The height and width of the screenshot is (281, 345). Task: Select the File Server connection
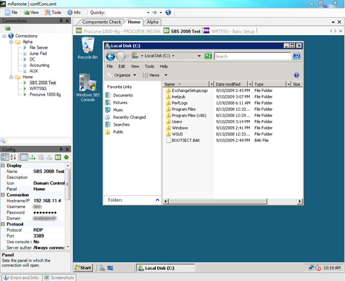click(x=39, y=47)
